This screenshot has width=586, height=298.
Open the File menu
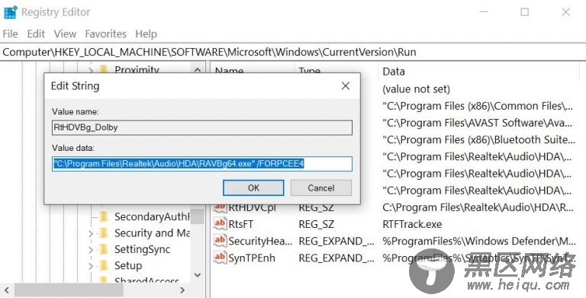point(10,34)
